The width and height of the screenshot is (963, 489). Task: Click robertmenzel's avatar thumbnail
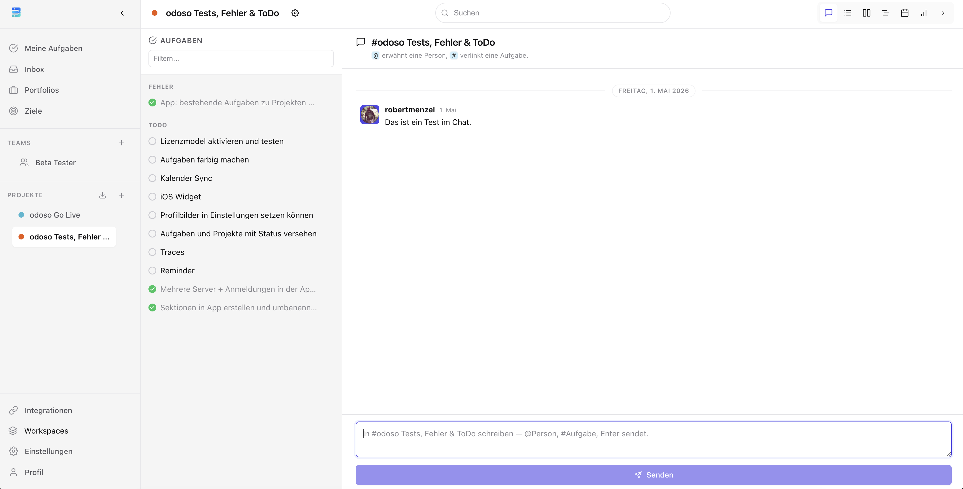(x=370, y=114)
